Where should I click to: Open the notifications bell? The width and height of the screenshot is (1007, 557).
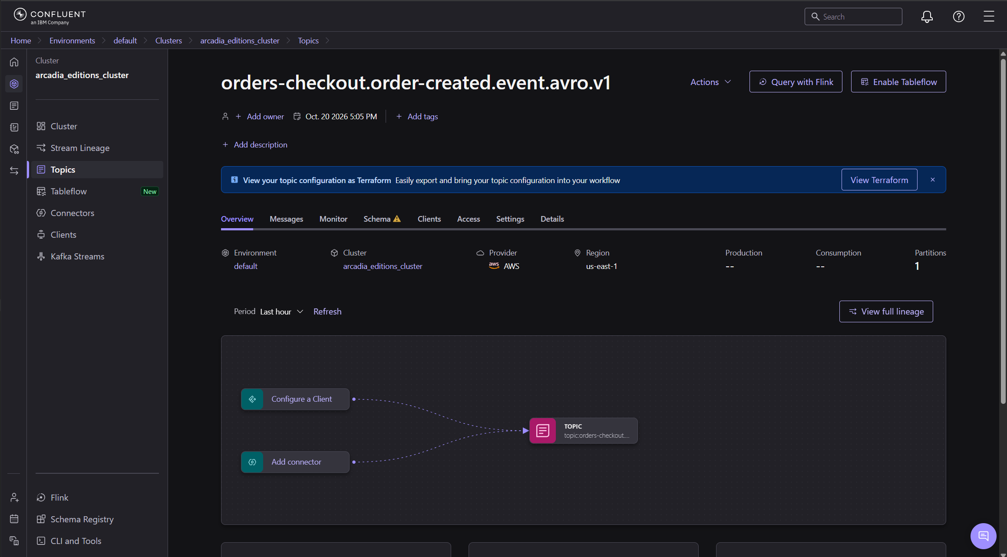(x=927, y=16)
